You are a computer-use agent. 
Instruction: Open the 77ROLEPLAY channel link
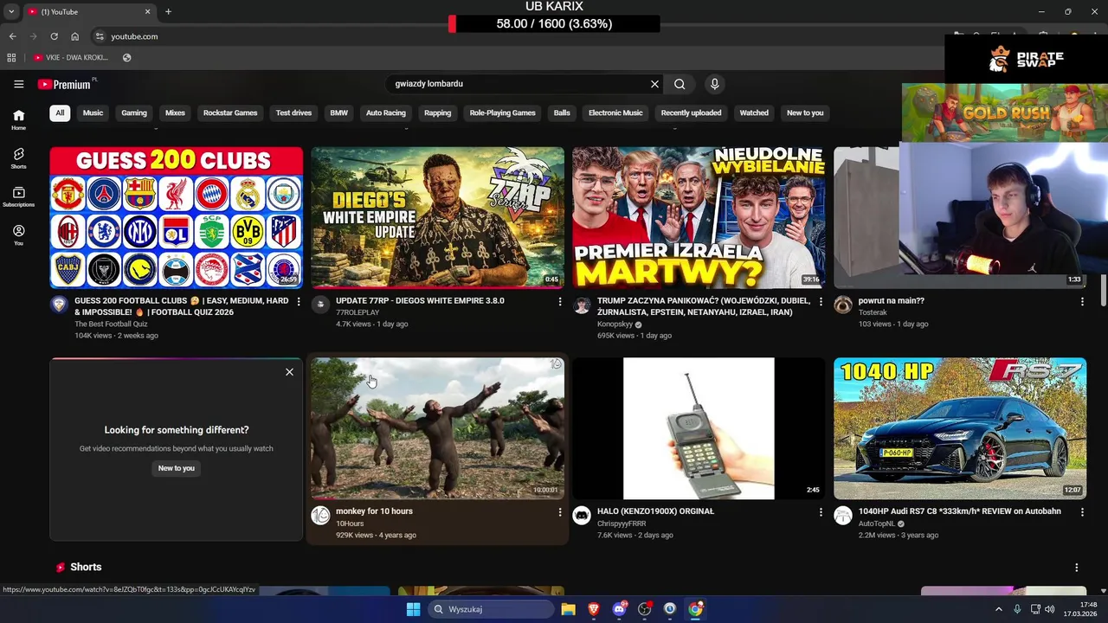point(358,312)
